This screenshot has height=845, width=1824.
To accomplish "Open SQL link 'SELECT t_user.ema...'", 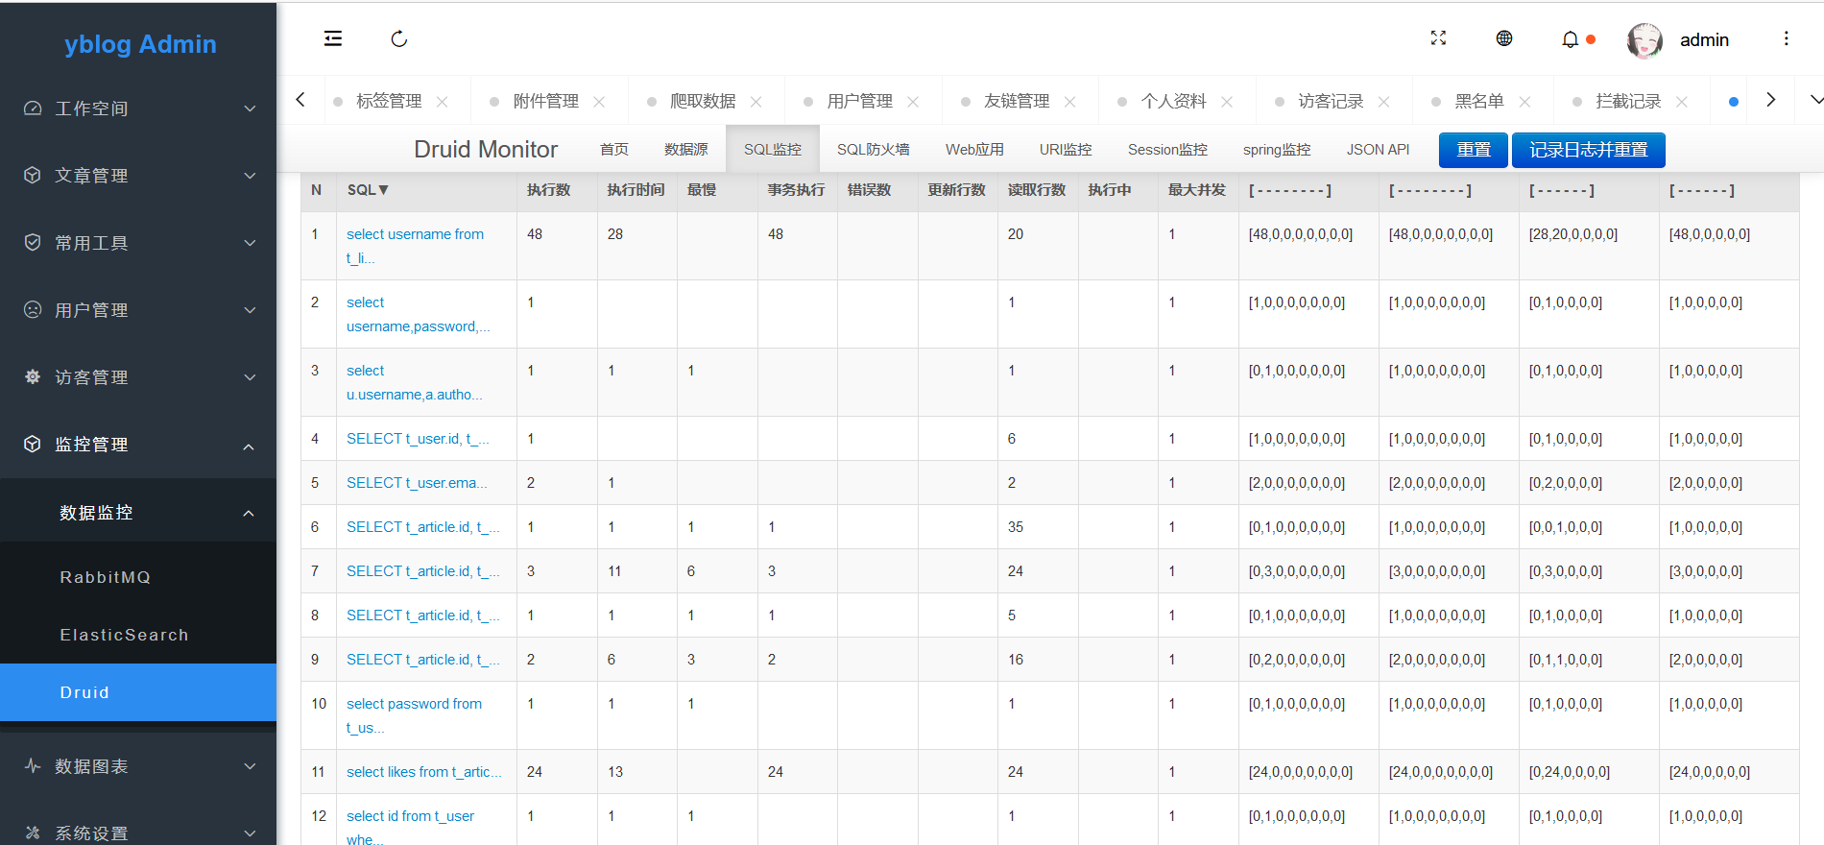I will [417, 483].
